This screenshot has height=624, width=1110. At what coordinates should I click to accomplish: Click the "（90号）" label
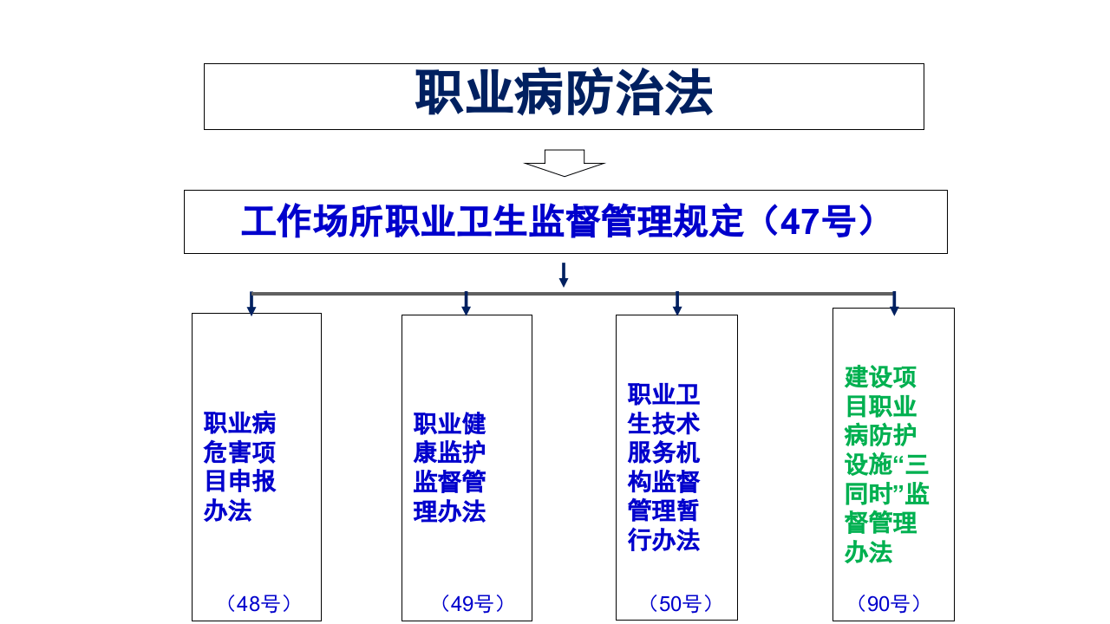pos(888,604)
